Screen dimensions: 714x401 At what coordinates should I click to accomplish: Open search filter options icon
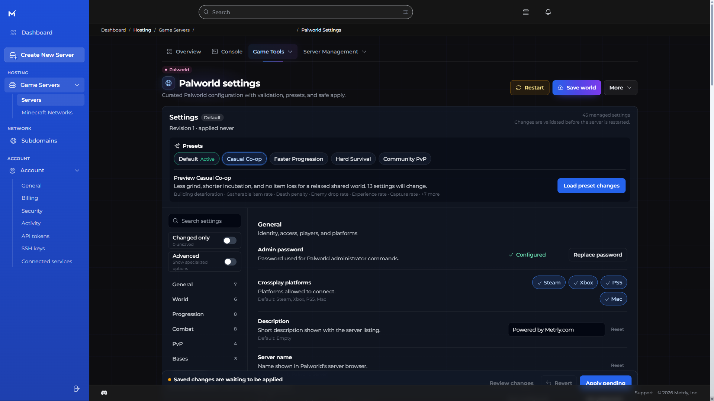click(405, 12)
